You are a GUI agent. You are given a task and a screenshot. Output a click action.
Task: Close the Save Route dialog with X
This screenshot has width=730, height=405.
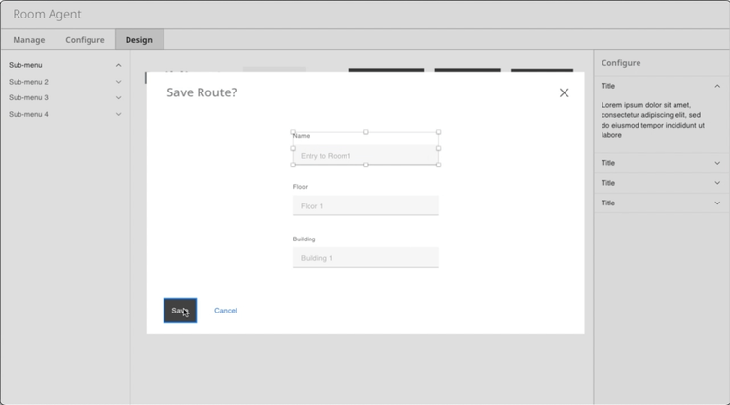[564, 93]
